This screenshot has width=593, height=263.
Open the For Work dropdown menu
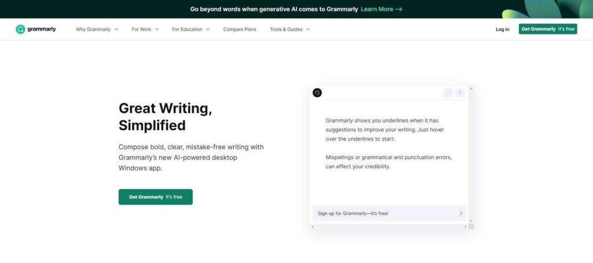pos(144,29)
